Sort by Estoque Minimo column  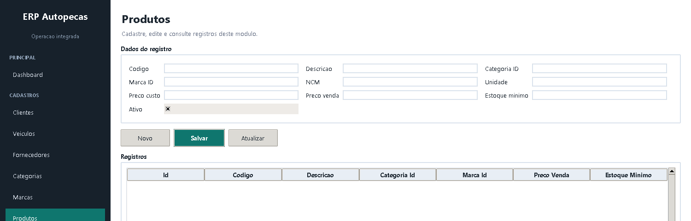pyautogui.click(x=628, y=175)
